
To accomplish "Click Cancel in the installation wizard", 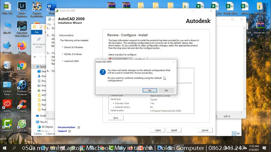I will click(x=205, y=130).
